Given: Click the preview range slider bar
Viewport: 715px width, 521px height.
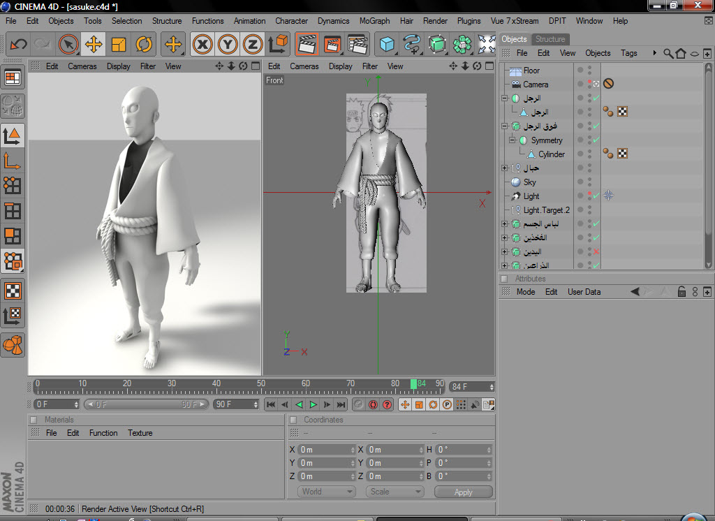Looking at the screenshot, I should click(x=146, y=404).
